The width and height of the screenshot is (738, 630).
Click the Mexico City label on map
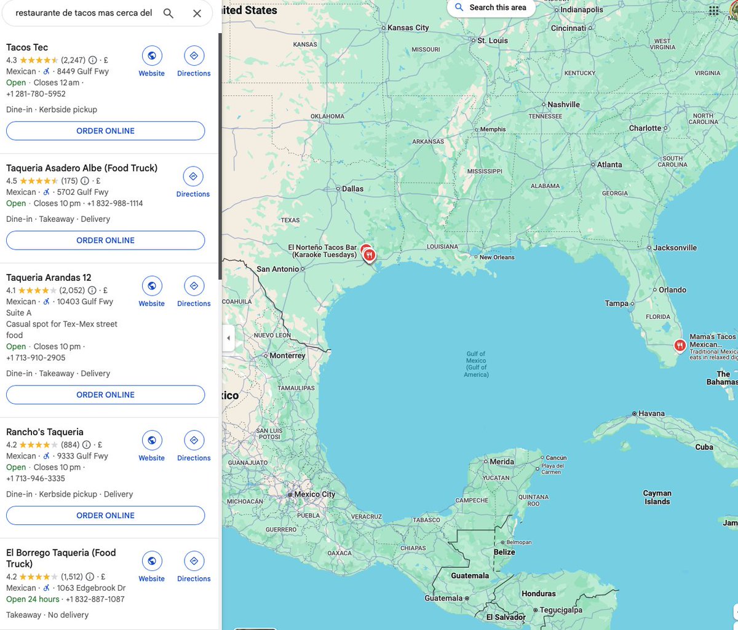pyautogui.click(x=315, y=494)
